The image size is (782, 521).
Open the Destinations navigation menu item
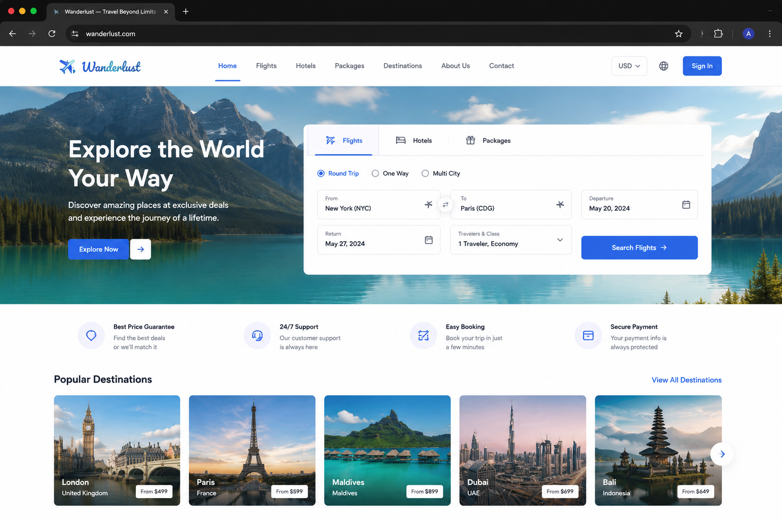point(403,66)
